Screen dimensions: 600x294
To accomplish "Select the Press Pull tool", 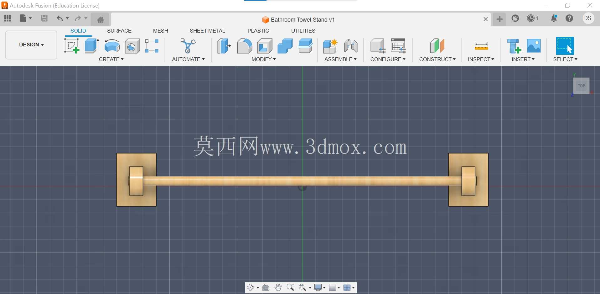I will 224,46.
